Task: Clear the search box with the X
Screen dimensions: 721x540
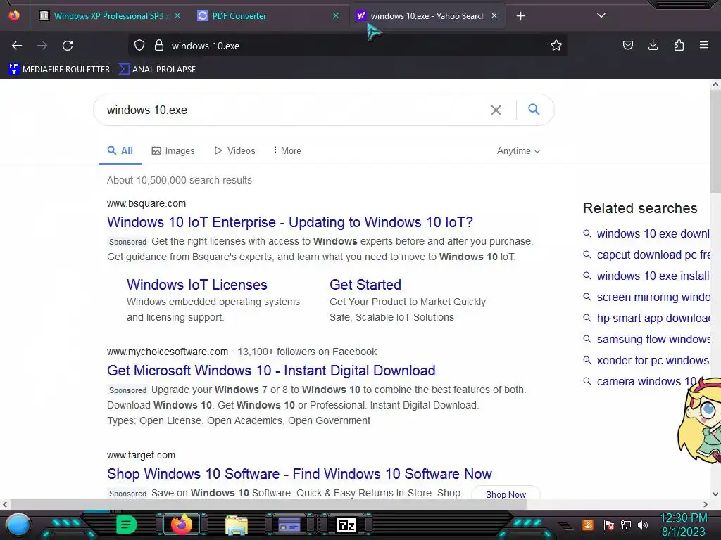Action: 496,110
